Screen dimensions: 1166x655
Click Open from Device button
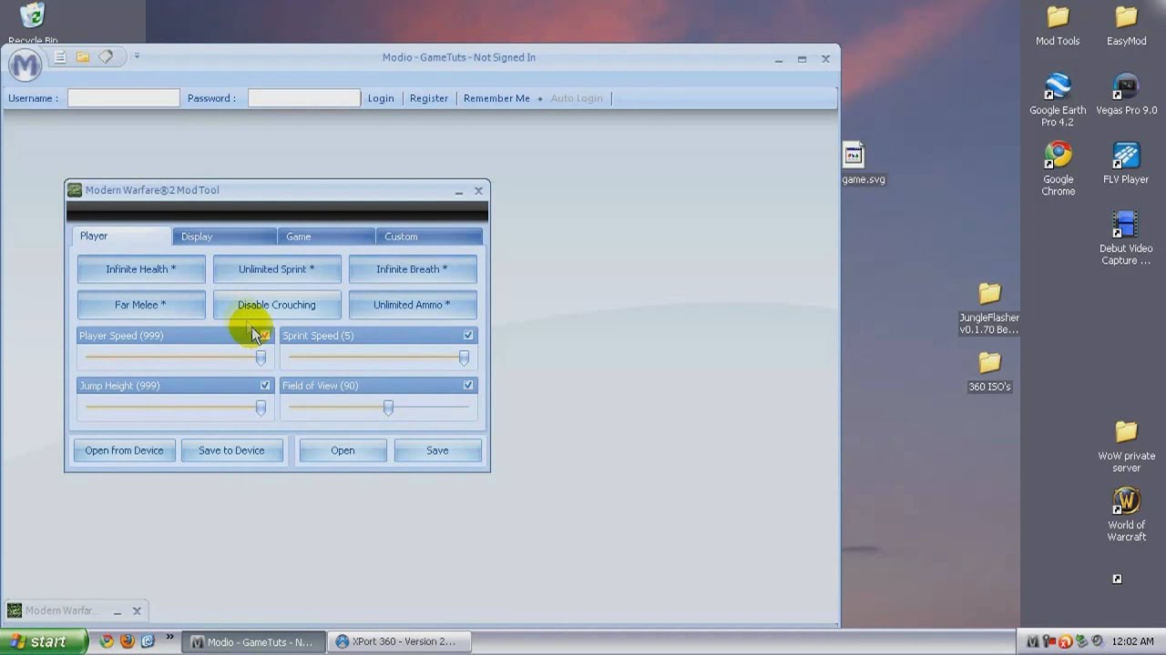[124, 450]
